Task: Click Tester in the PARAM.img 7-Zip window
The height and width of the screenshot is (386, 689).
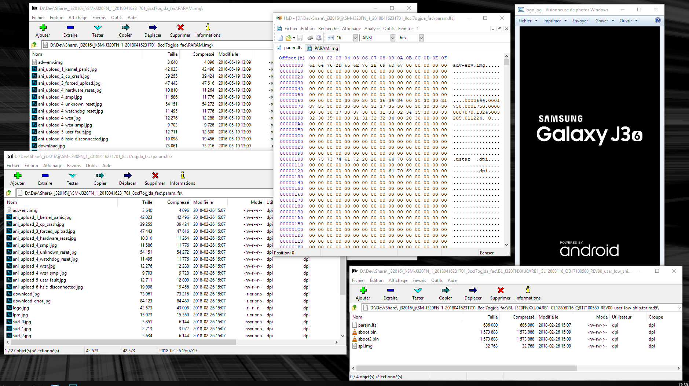Action: tap(98, 30)
